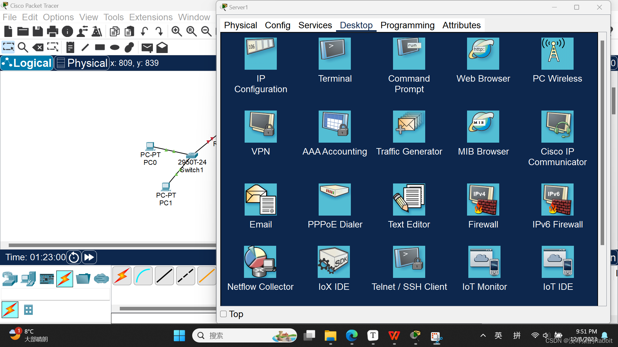Open IoT IDE app
The width and height of the screenshot is (618, 347).
coord(558,262)
